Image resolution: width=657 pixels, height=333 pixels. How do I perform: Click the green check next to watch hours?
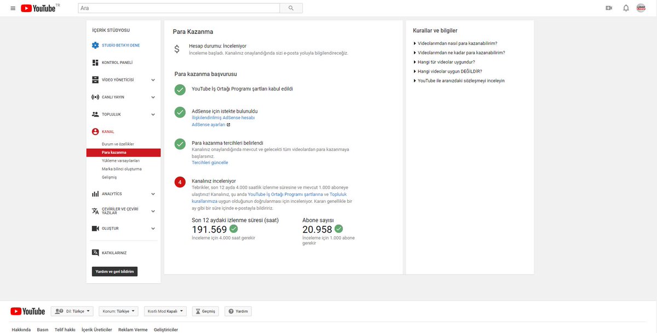tap(234, 229)
